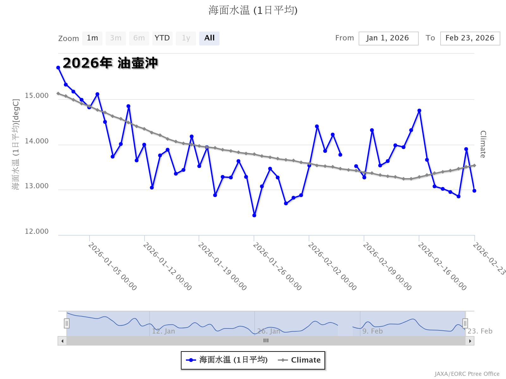The height and width of the screenshot is (379, 506).
Task: Toggle the 海面水温 (1日平均) legend series
Action: tap(227, 360)
